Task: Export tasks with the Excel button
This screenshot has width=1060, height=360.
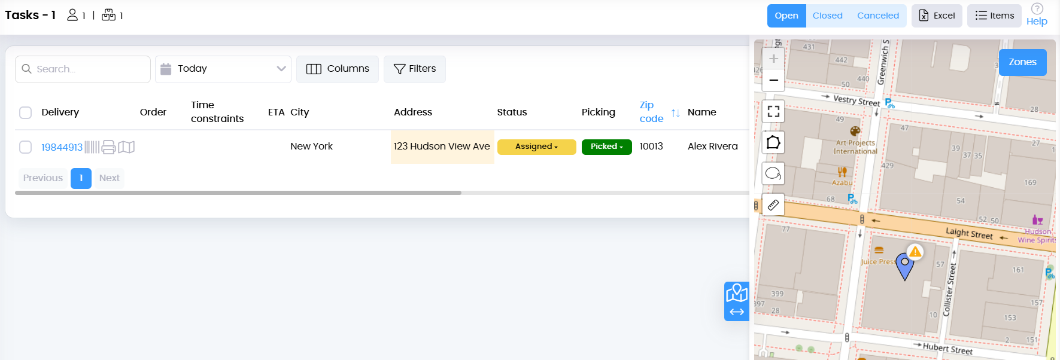Action: [937, 16]
